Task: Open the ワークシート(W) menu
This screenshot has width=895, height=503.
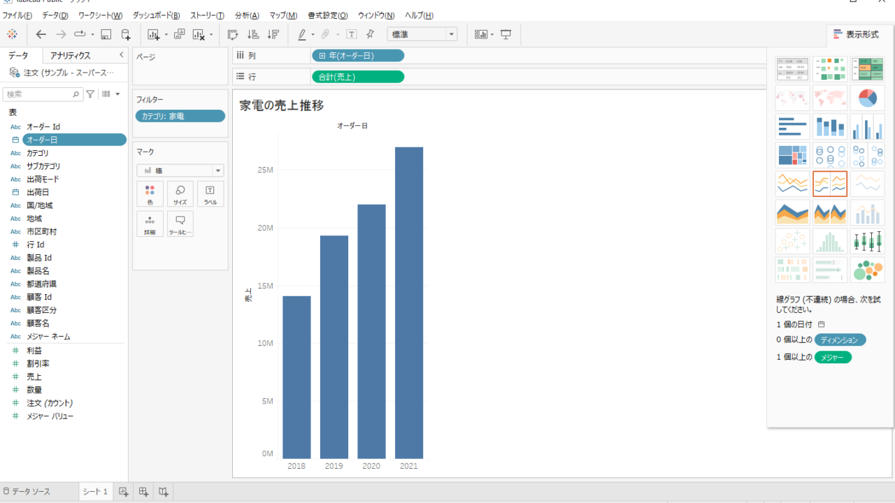Action: click(x=100, y=15)
